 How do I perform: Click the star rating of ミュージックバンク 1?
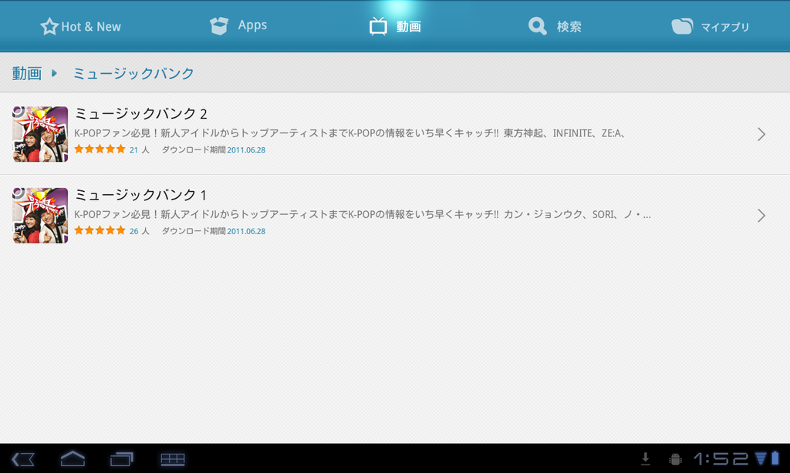(x=100, y=230)
